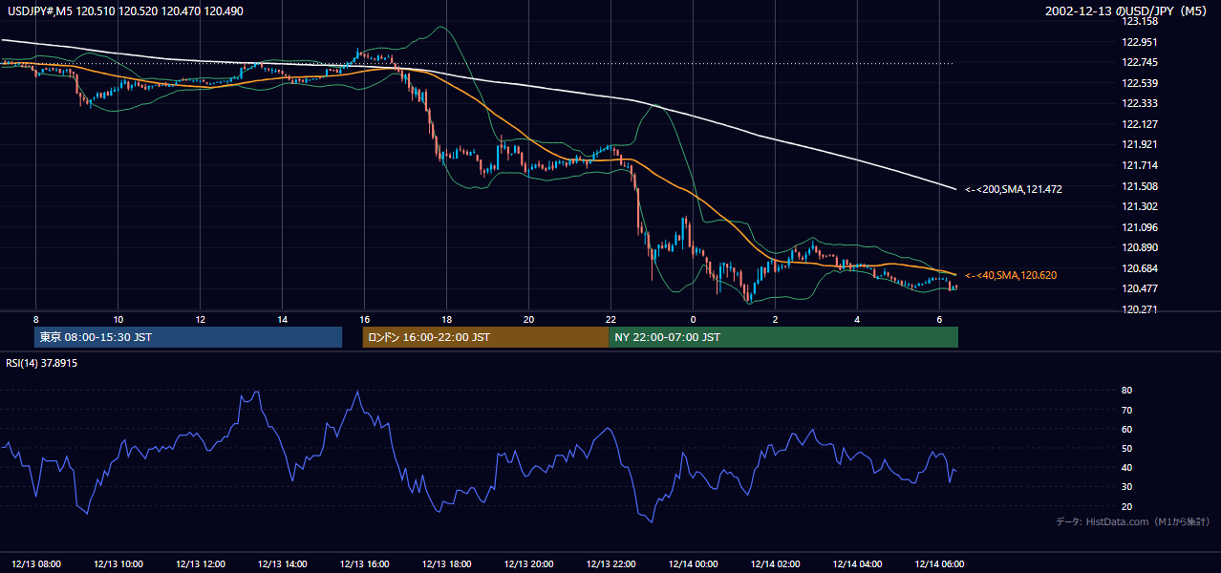Click price axis value 121.508
1221x573 pixels.
coord(1140,186)
